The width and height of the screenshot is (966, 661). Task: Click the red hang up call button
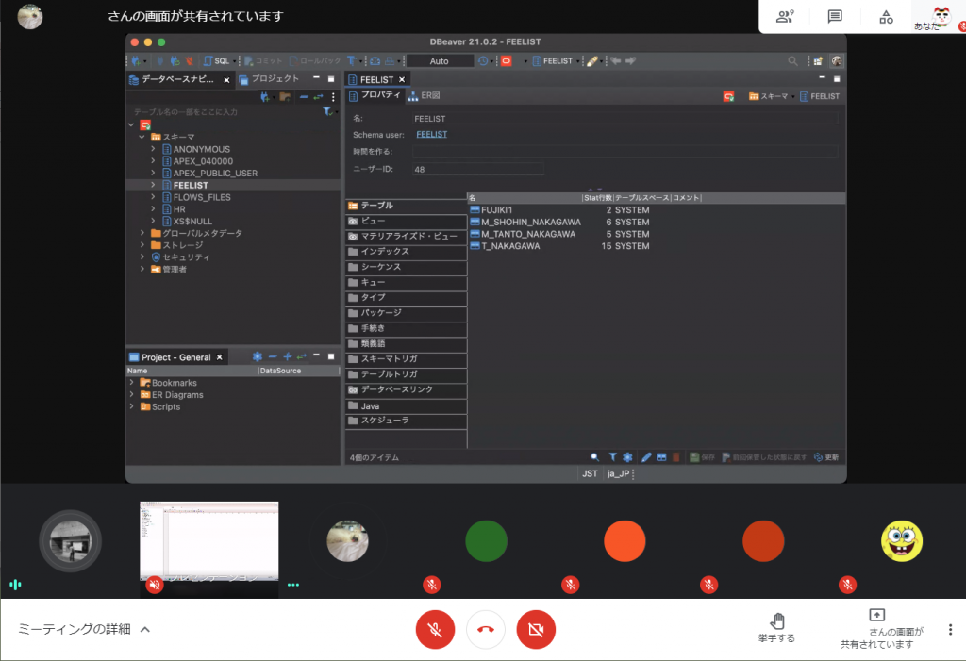[x=486, y=629]
